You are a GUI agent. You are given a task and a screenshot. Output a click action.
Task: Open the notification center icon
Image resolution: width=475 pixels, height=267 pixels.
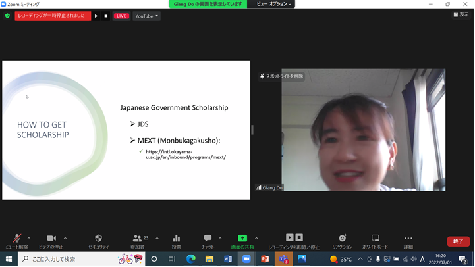pyautogui.click(x=462, y=260)
